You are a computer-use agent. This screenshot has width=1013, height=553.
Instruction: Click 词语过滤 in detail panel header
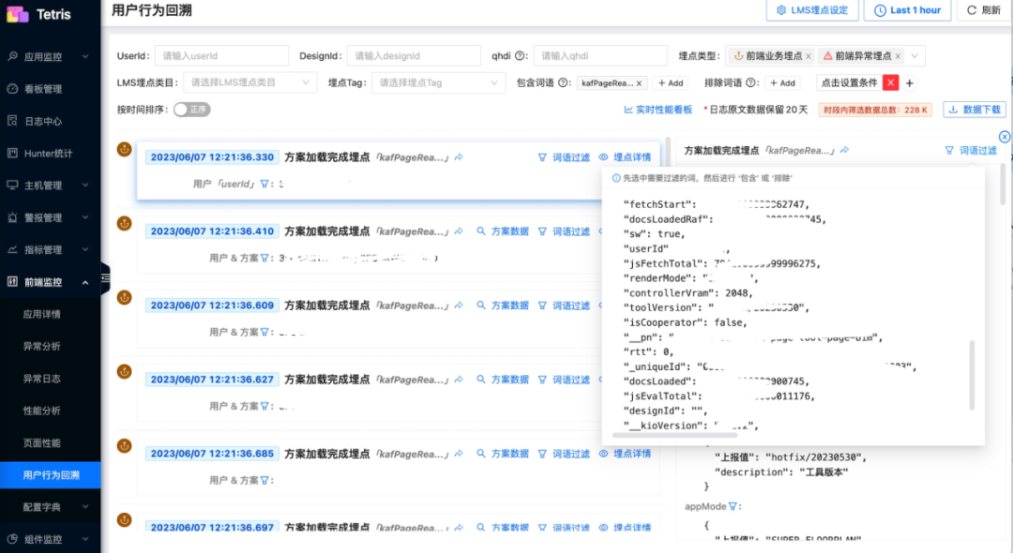[971, 150]
